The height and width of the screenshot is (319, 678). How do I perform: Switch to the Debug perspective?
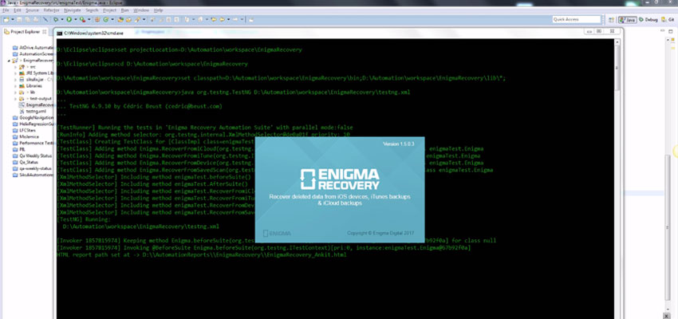pyautogui.click(x=648, y=20)
